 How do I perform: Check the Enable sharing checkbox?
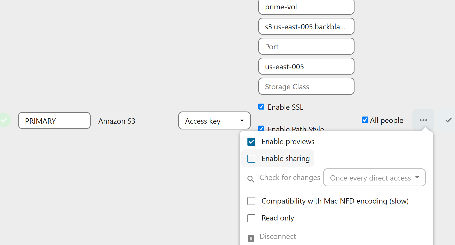(251, 159)
